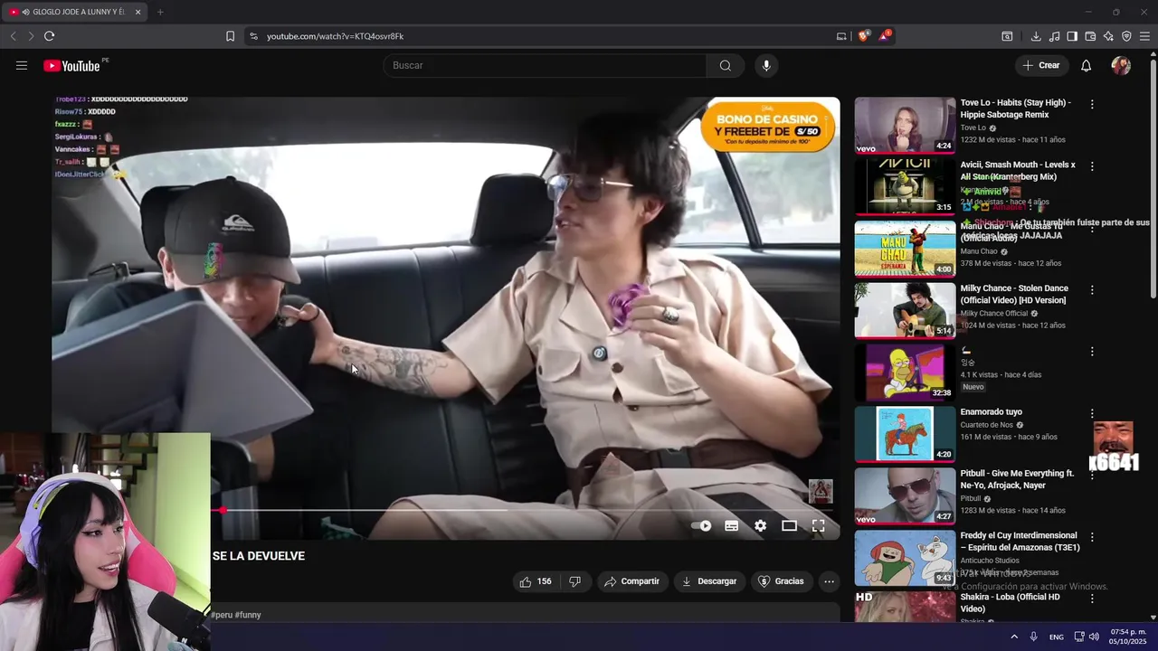Open the Brave VPN shield icon
Screen dimensions: 1158x651
click(x=1126, y=36)
